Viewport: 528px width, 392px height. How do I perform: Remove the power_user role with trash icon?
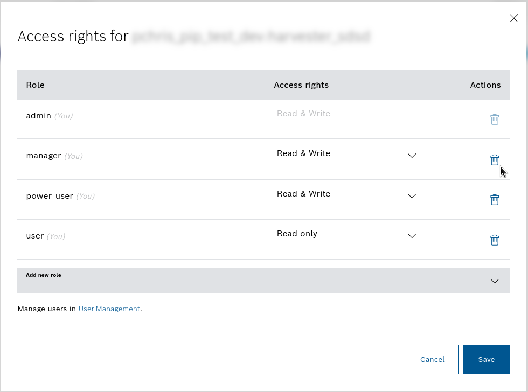pyautogui.click(x=494, y=200)
